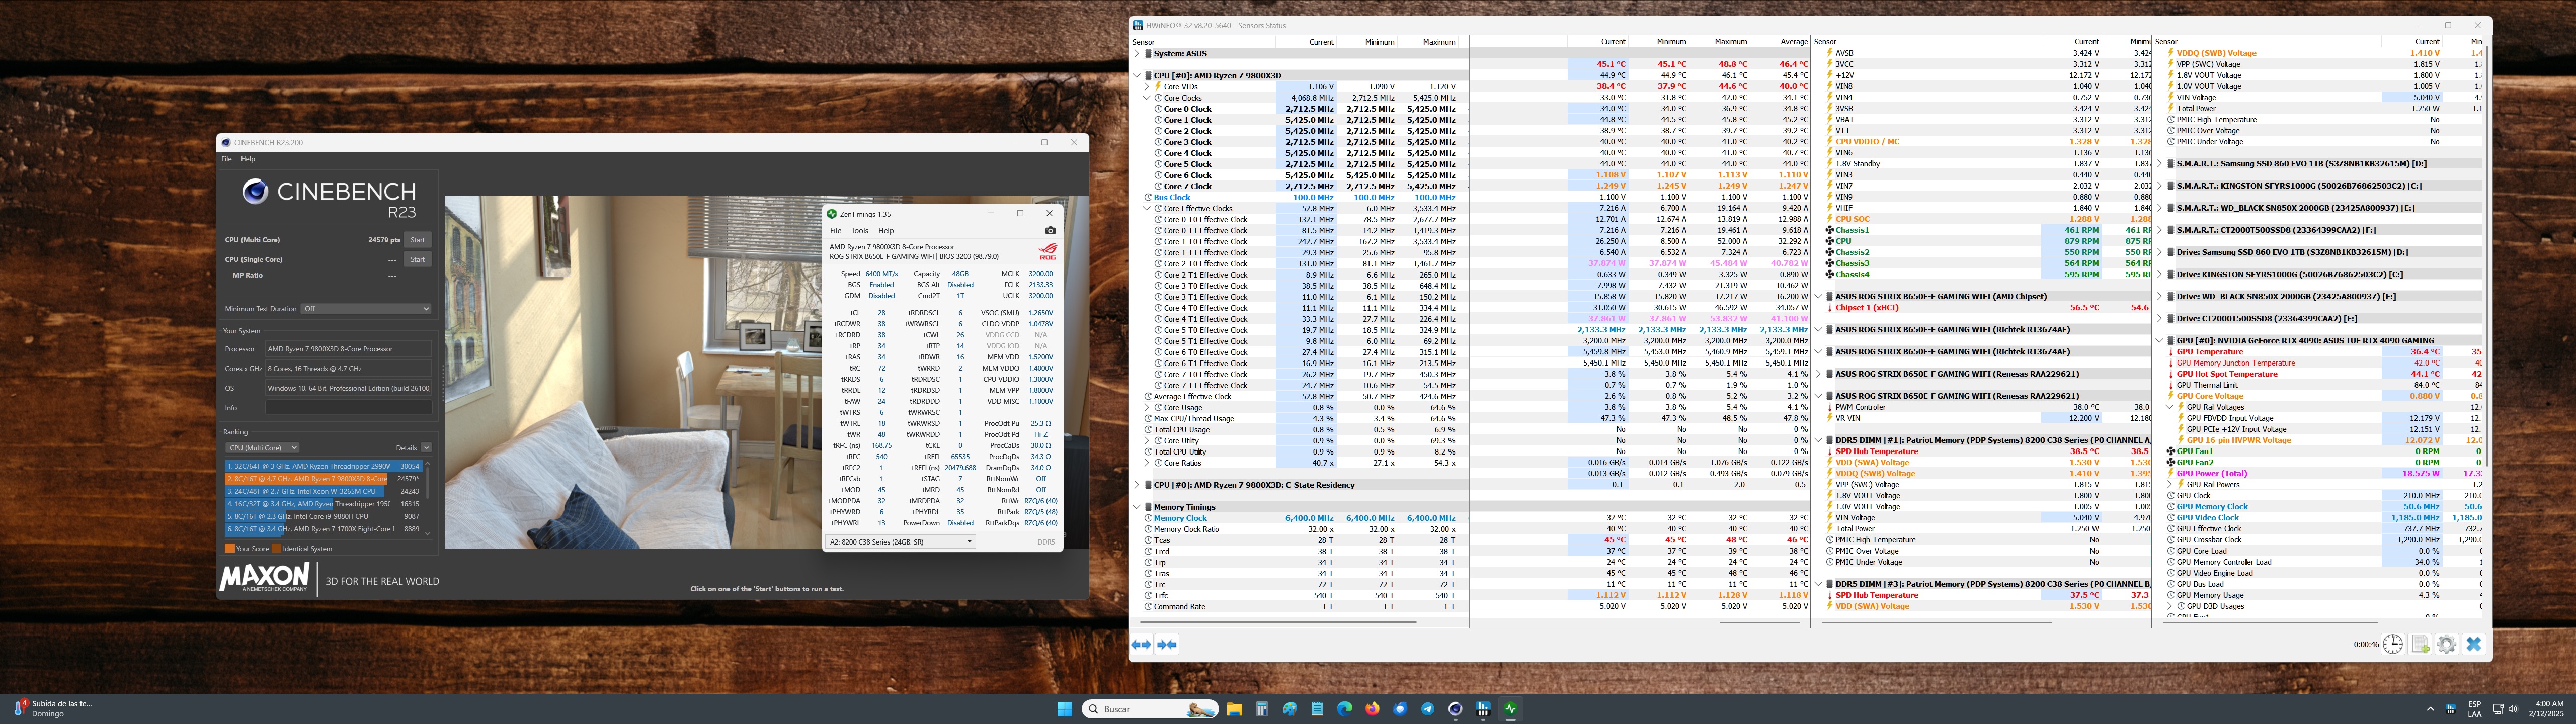The width and height of the screenshot is (2576, 724).
Task: Click lightning icon beside Core VIDs
Action: (x=1158, y=87)
